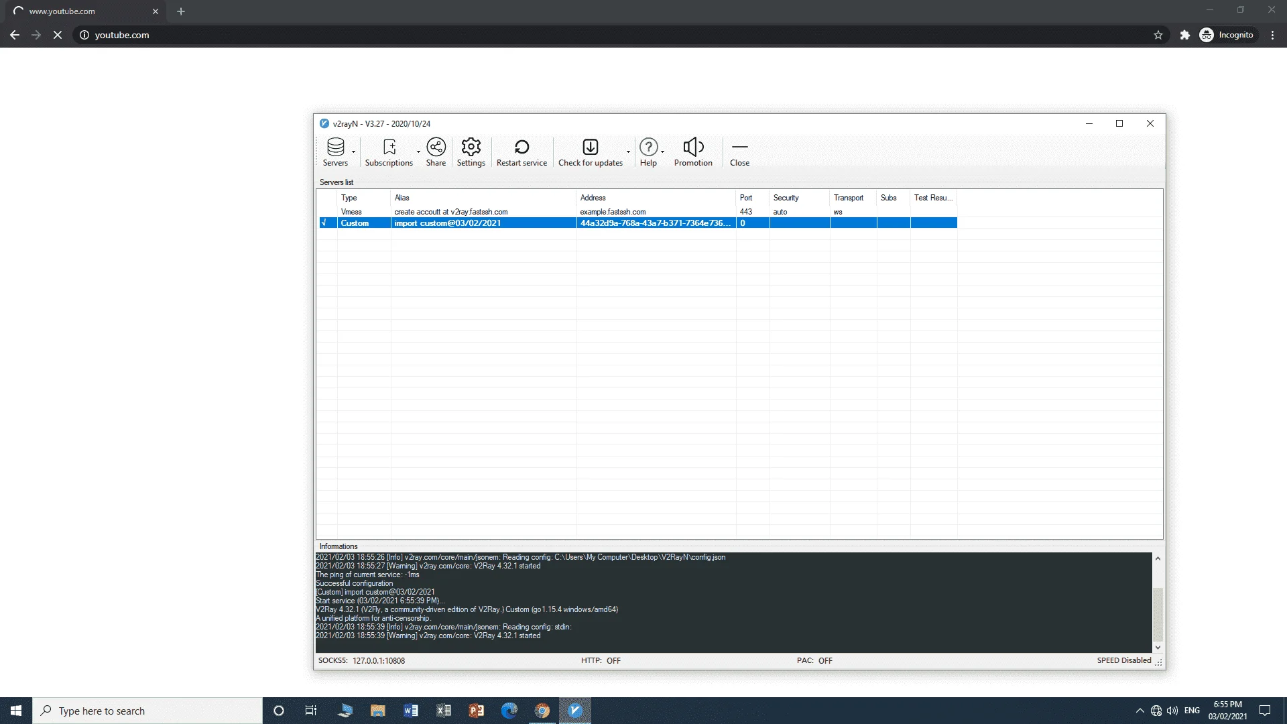Sort by the Alias column header

click(x=483, y=198)
